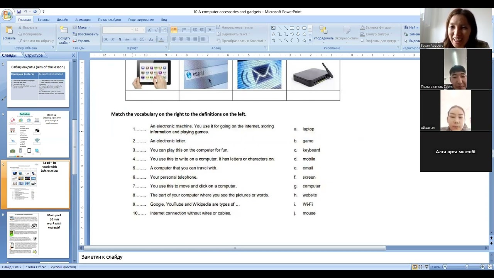Toggle bold (Ж) formatting
Viewport: 494px width, 278px height.
106,39
